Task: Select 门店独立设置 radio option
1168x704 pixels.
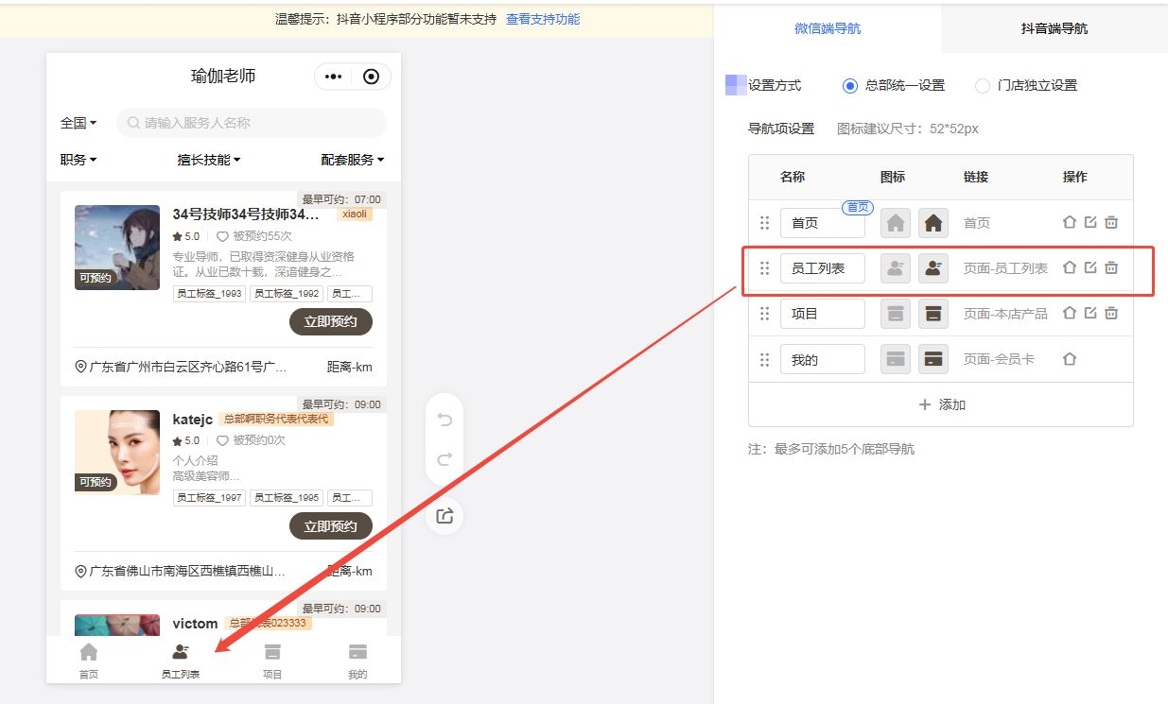Action: click(982, 85)
